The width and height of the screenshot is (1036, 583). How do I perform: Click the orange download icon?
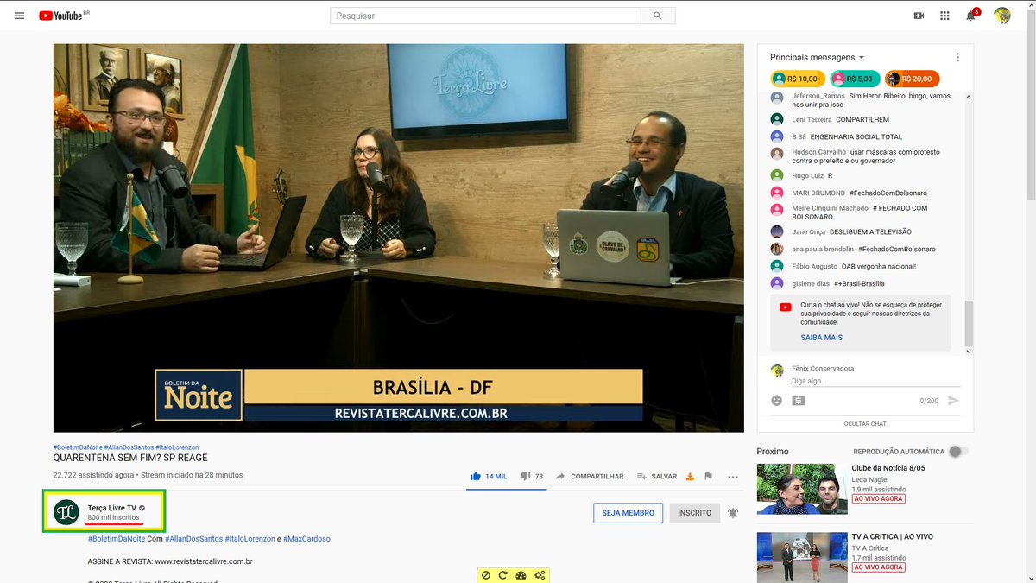point(690,476)
